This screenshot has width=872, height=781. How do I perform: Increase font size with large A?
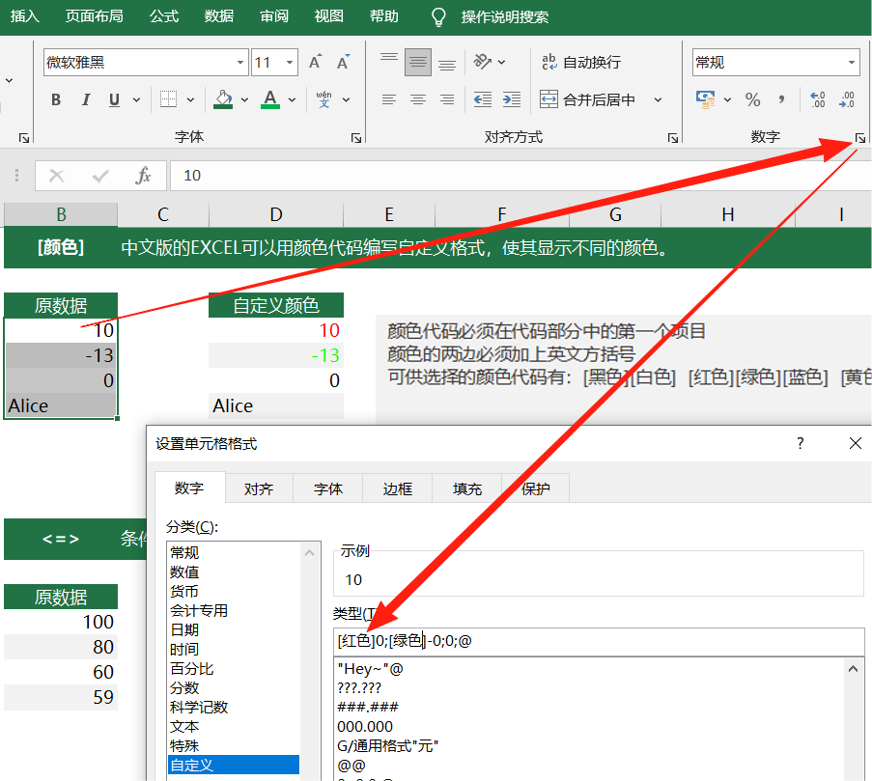click(x=315, y=62)
